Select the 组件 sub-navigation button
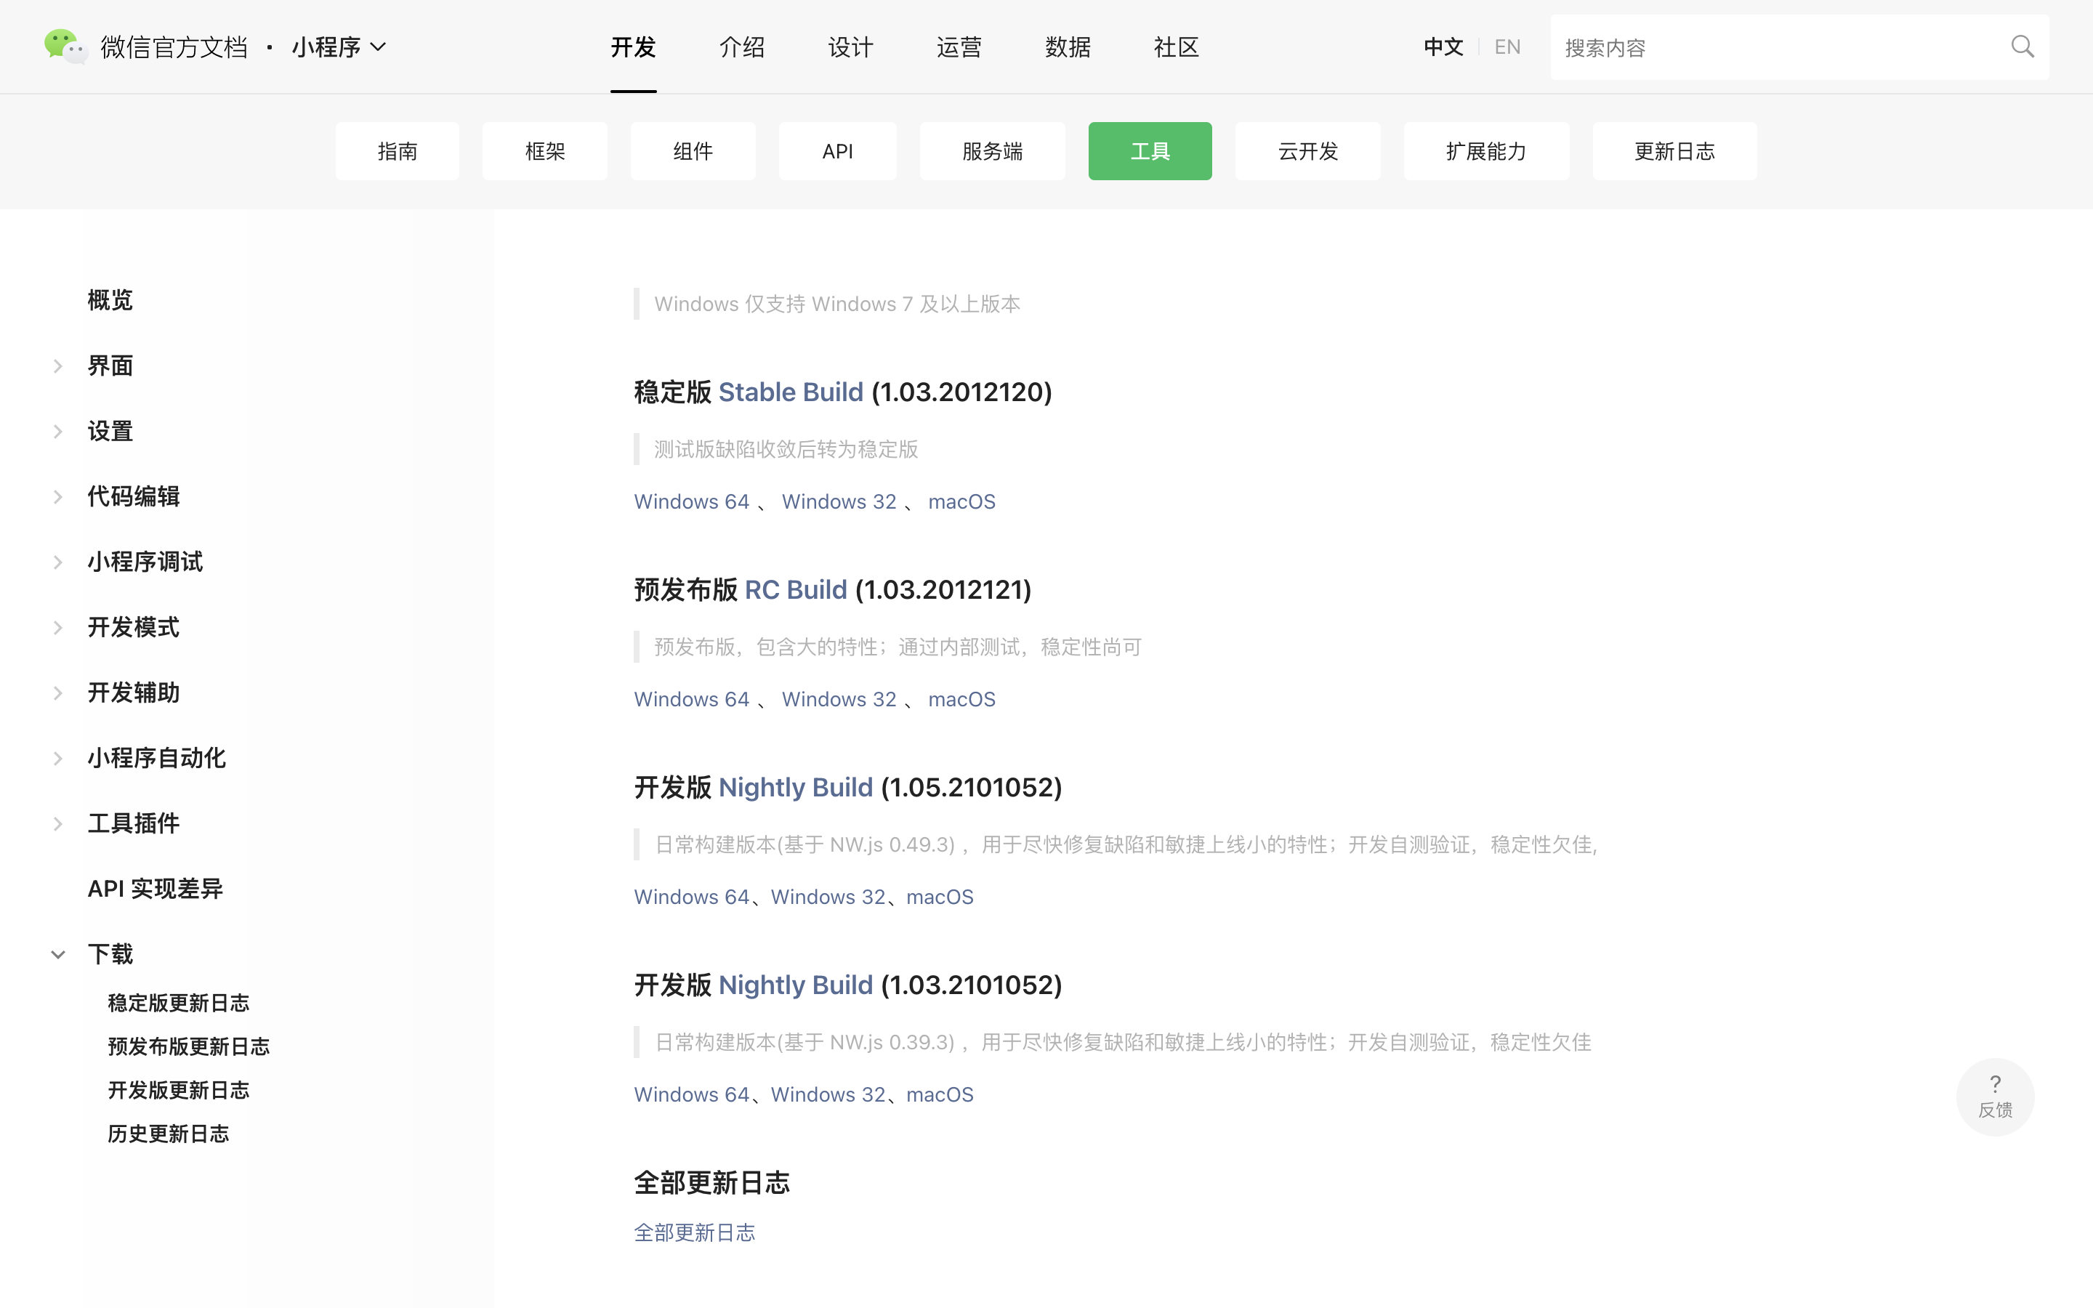This screenshot has width=2093, height=1308. (693, 151)
